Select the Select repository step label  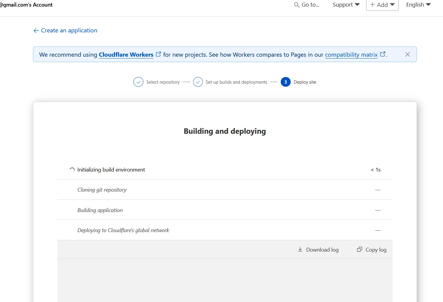click(x=163, y=82)
